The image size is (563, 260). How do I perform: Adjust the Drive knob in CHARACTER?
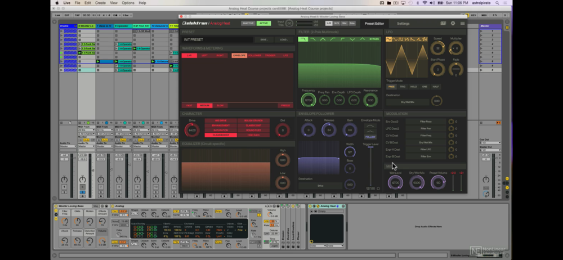[192, 131]
